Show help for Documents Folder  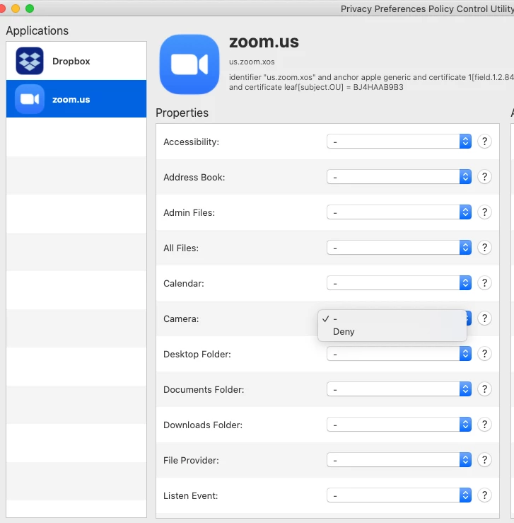(x=484, y=389)
